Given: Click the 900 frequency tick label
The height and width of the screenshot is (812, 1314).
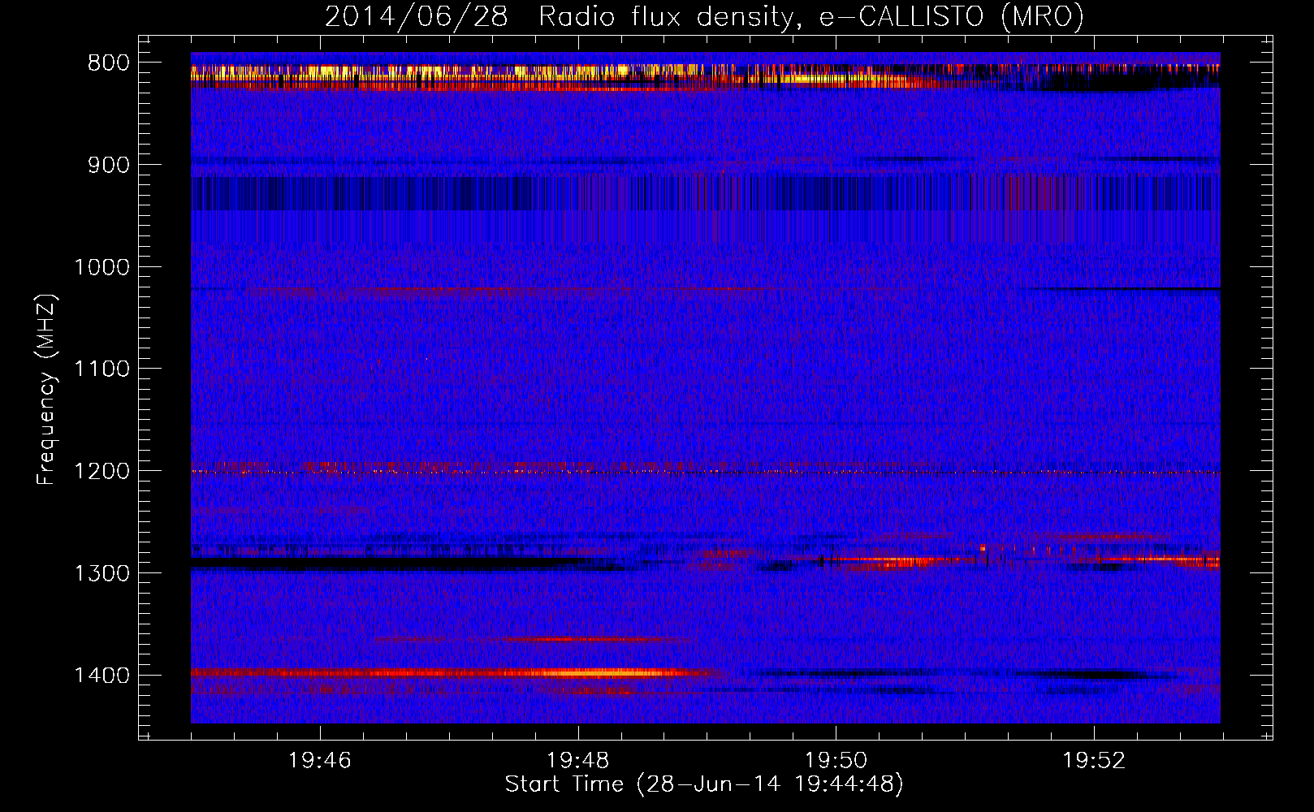Looking at the screenshot, I should click(x=109, y=165).
